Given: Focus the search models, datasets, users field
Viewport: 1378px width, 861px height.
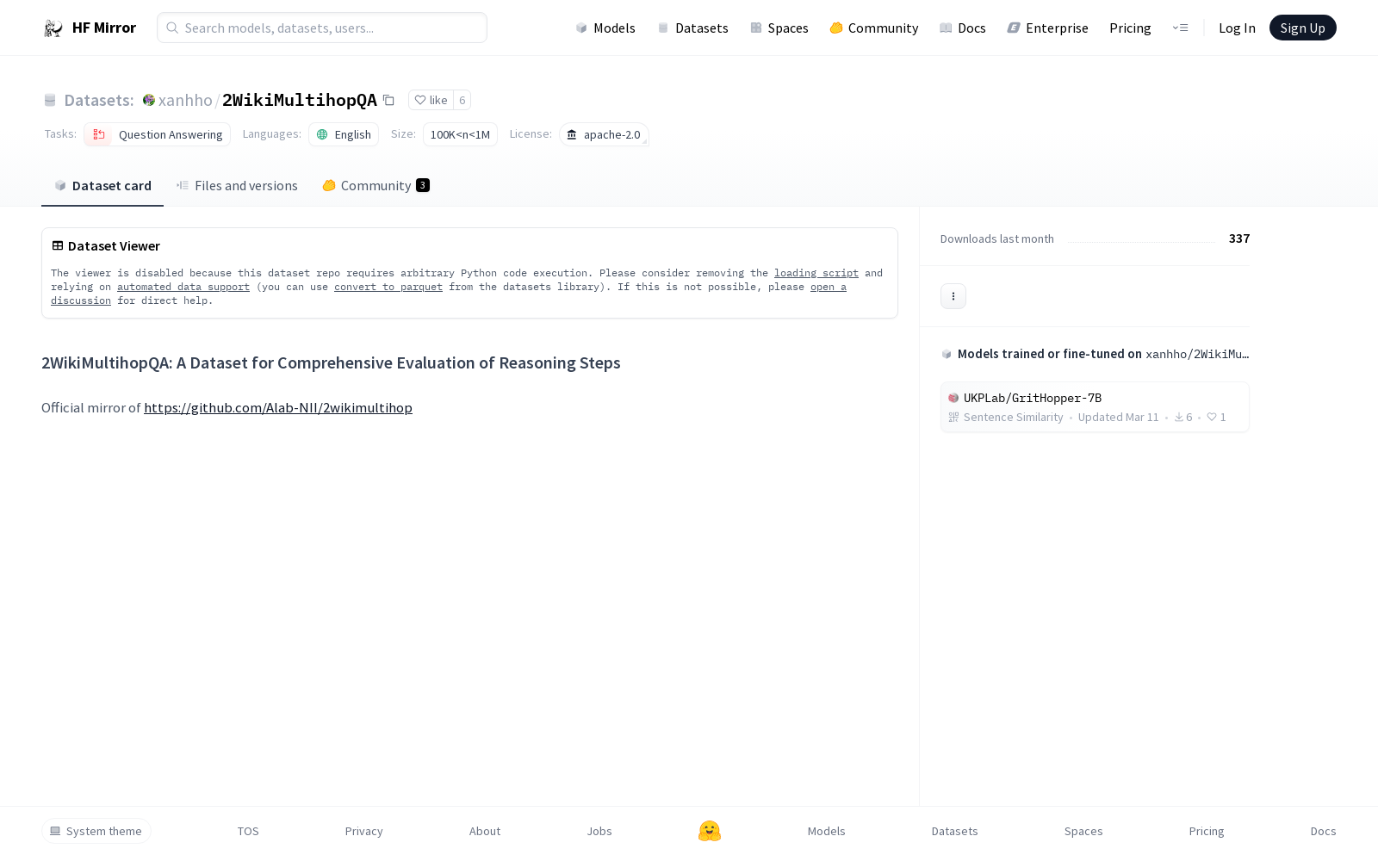Looking at the screenshot, I should click(x=322, y=28).
